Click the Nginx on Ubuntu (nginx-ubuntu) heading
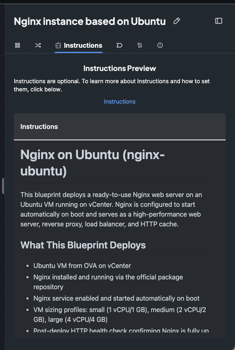This screenshot has width=235, height=350. click(92, 163)
